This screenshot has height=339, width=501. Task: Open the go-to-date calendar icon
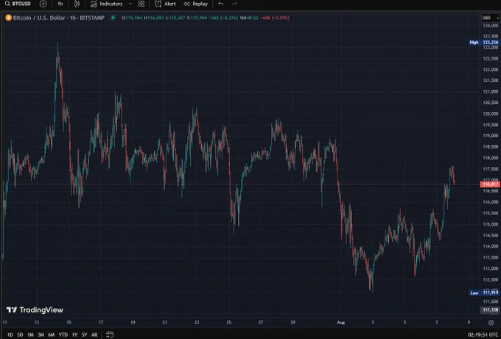click(110, 335)
